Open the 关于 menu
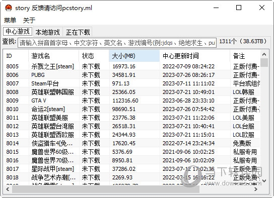Image resolution: width=274 pixels, height=198 pixels. pos(29,20)
